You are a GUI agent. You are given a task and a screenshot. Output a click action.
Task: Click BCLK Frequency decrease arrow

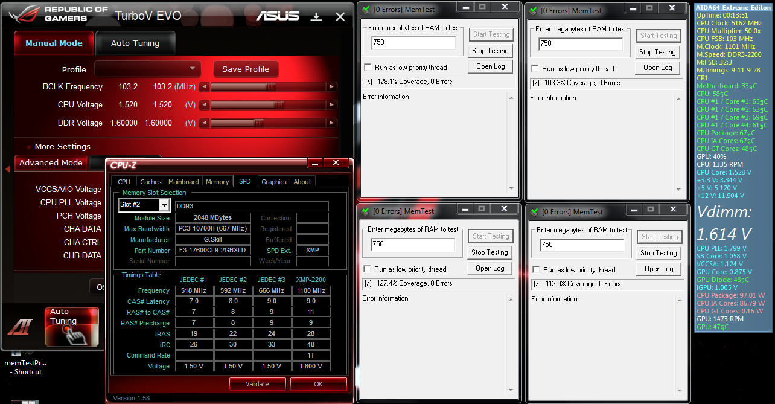coord(204,87)
